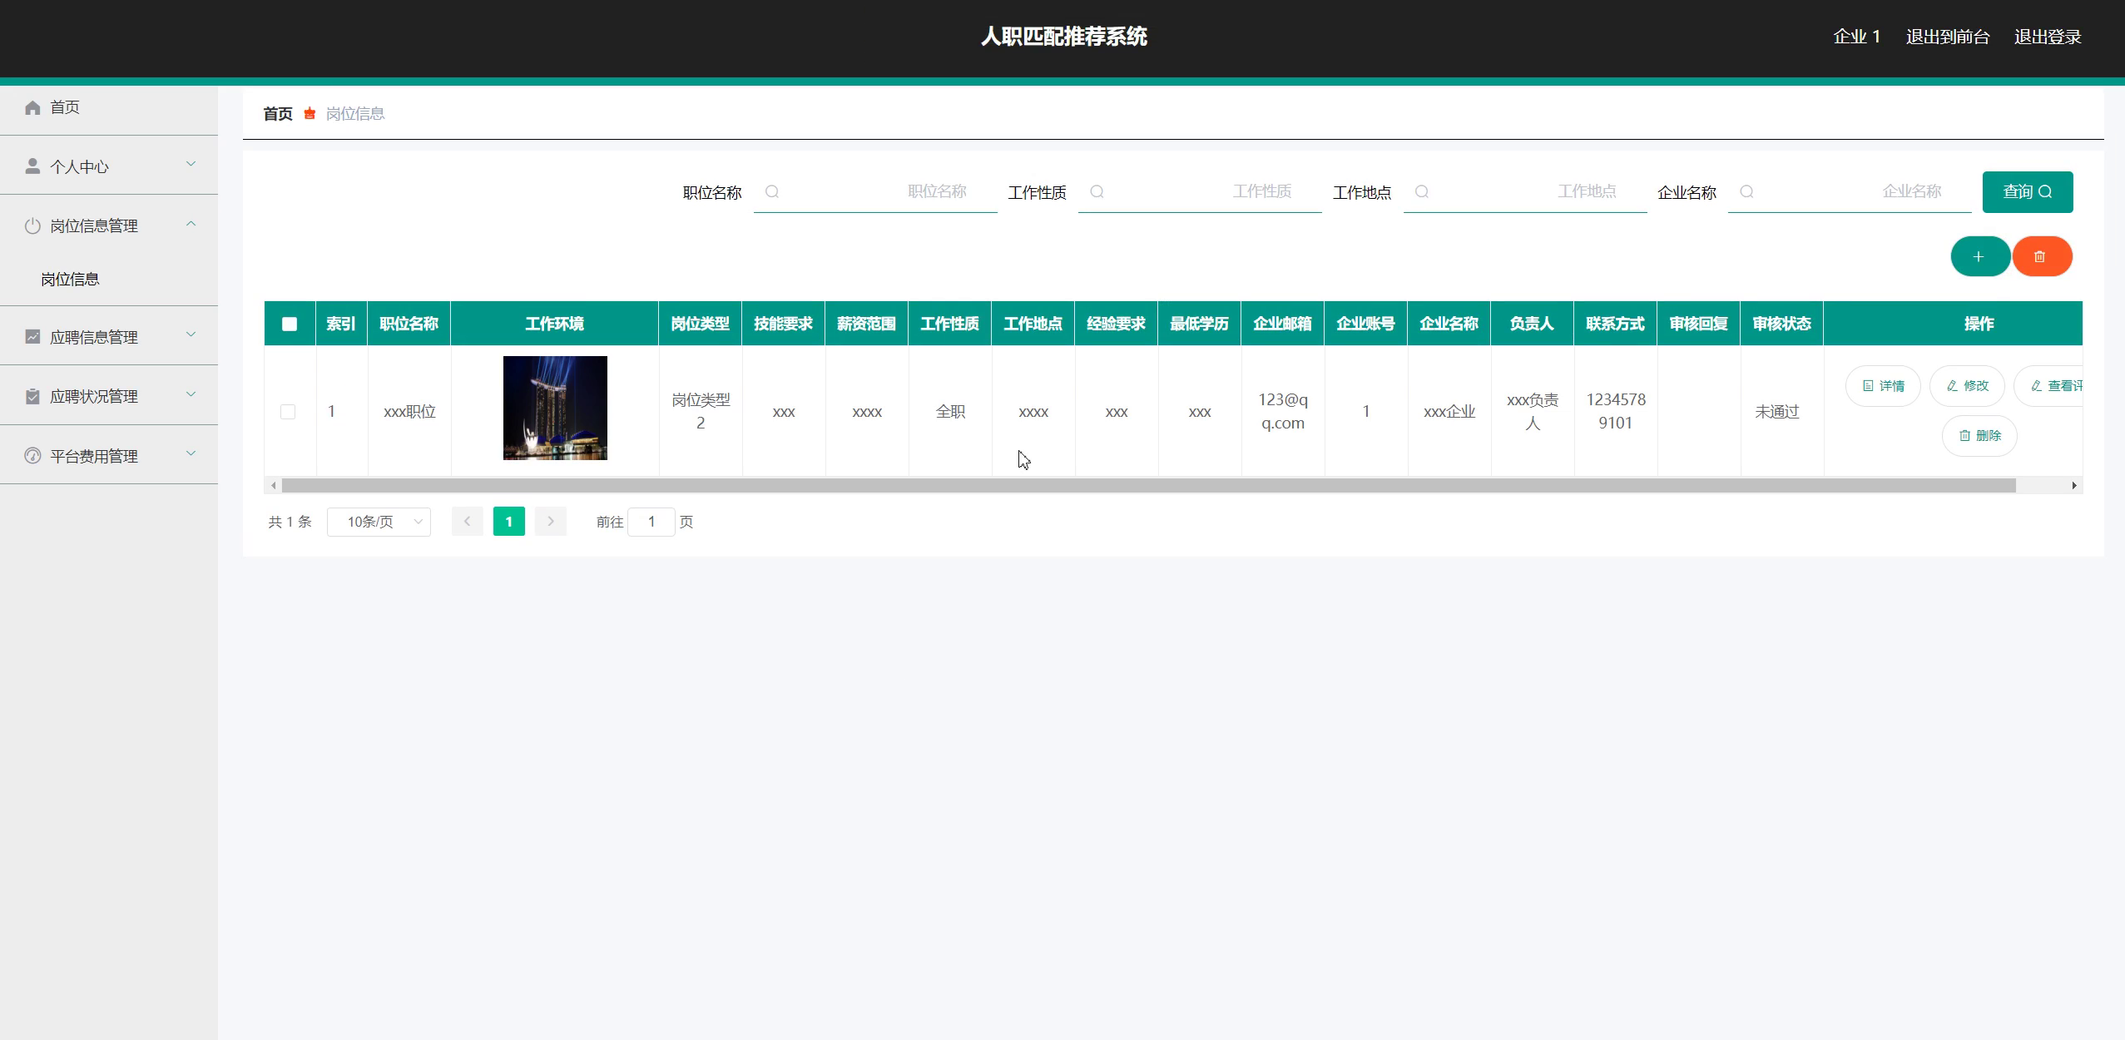Click the 详情 button in the row
Screen dimensions: 2125x1040
[x=1883, y=386]
